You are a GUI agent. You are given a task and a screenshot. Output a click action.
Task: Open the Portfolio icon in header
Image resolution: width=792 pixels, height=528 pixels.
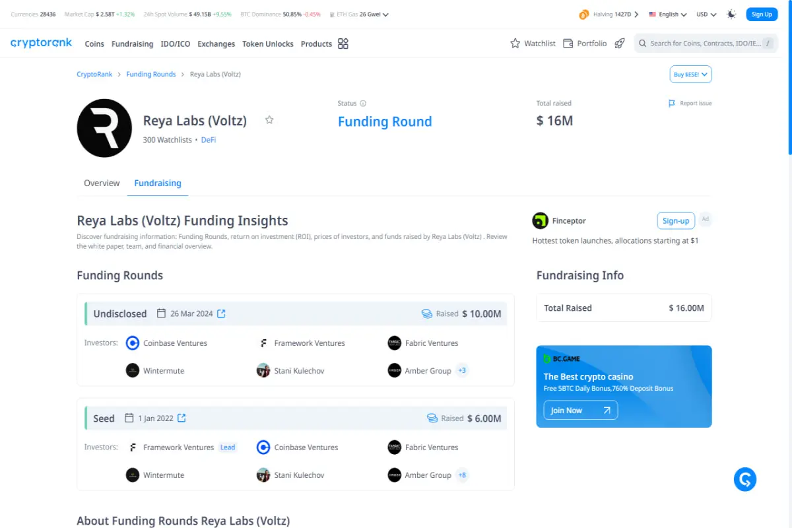(568, 44)
